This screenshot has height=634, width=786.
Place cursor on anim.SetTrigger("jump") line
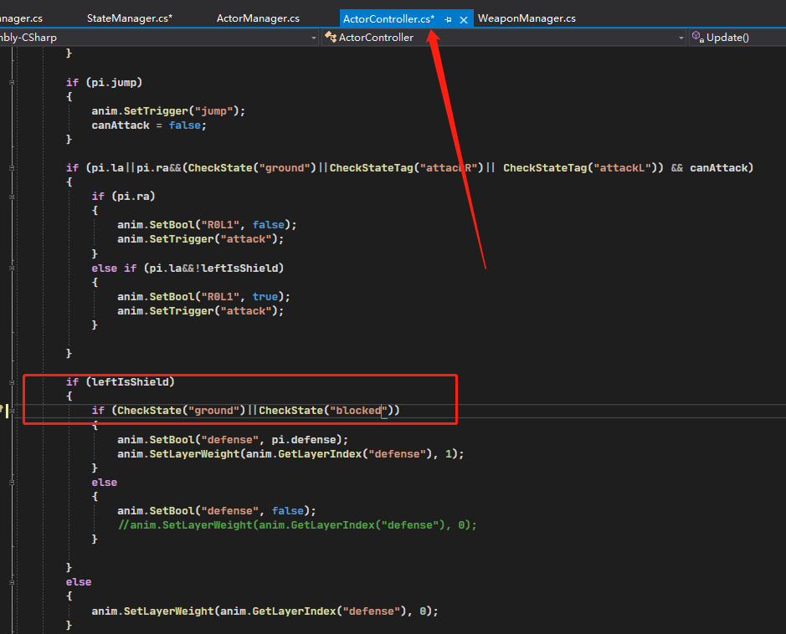168,110
